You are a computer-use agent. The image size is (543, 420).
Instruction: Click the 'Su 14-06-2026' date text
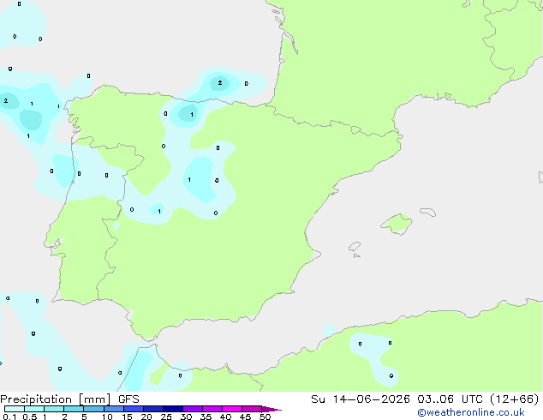pyautogui.click(x=361, y=399)
